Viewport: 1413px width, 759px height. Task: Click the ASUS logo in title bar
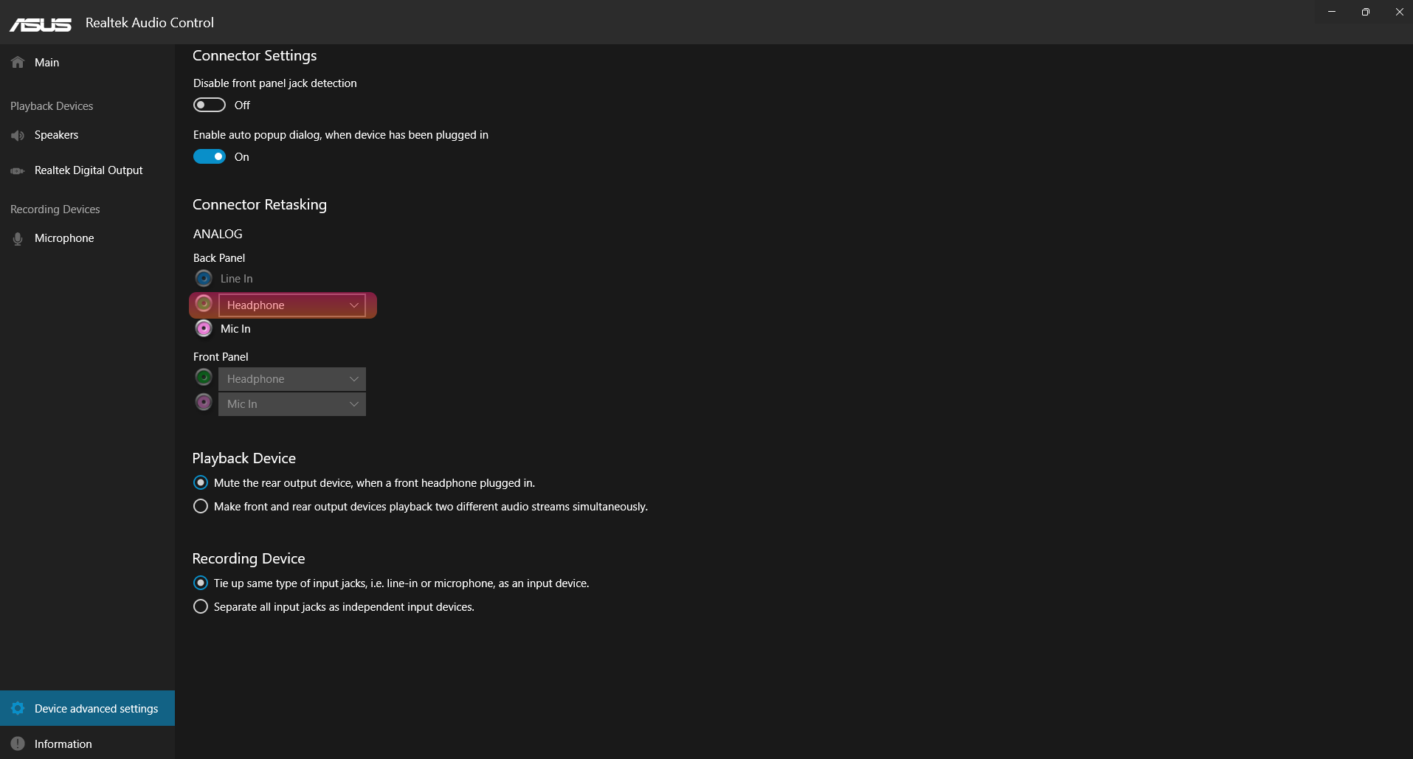coord(41,24)
